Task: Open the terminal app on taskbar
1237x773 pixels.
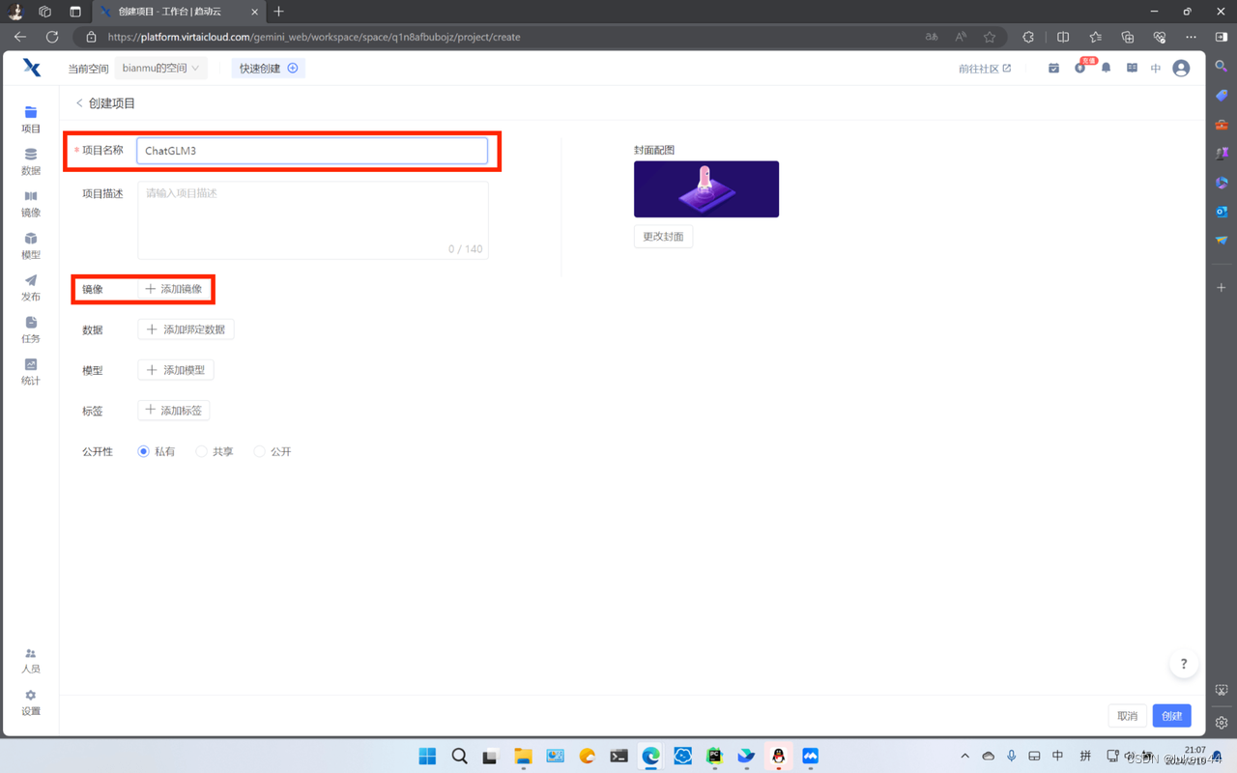Action: pos(618,756)
